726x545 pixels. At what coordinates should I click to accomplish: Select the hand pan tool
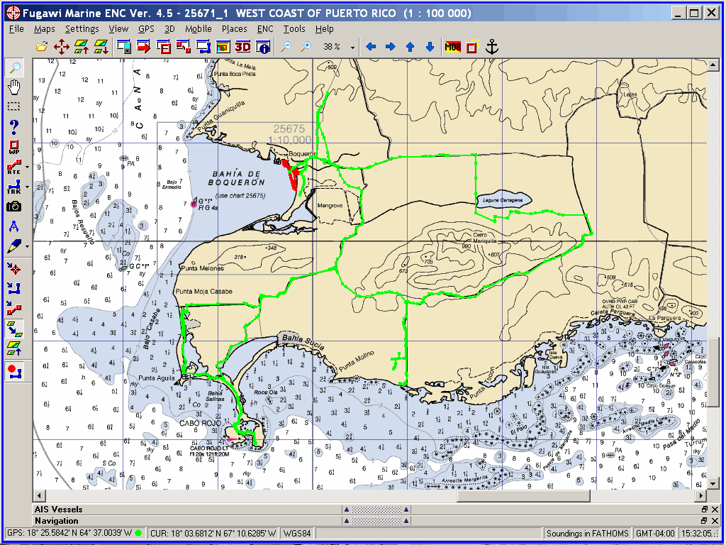15,87
